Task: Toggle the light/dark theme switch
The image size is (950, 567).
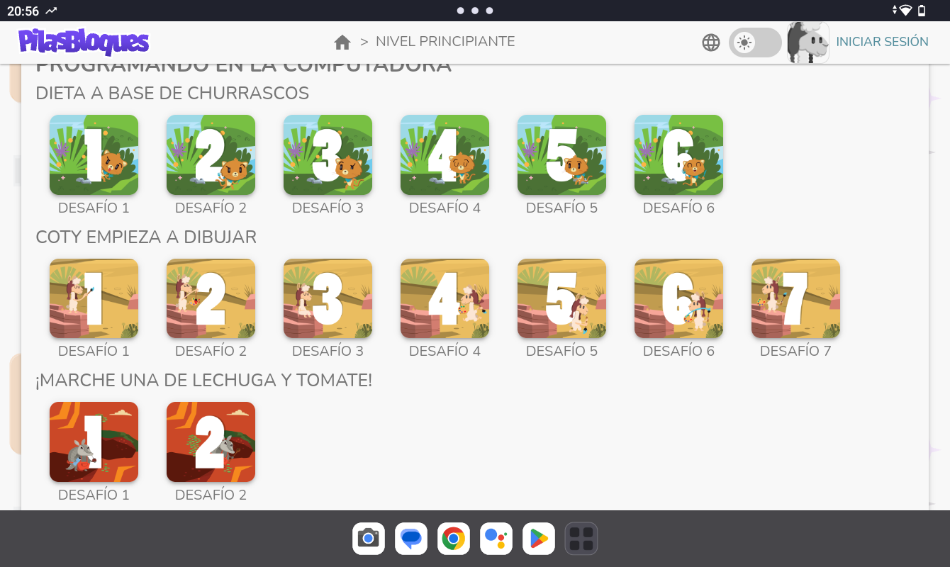Action: (754, 43)
